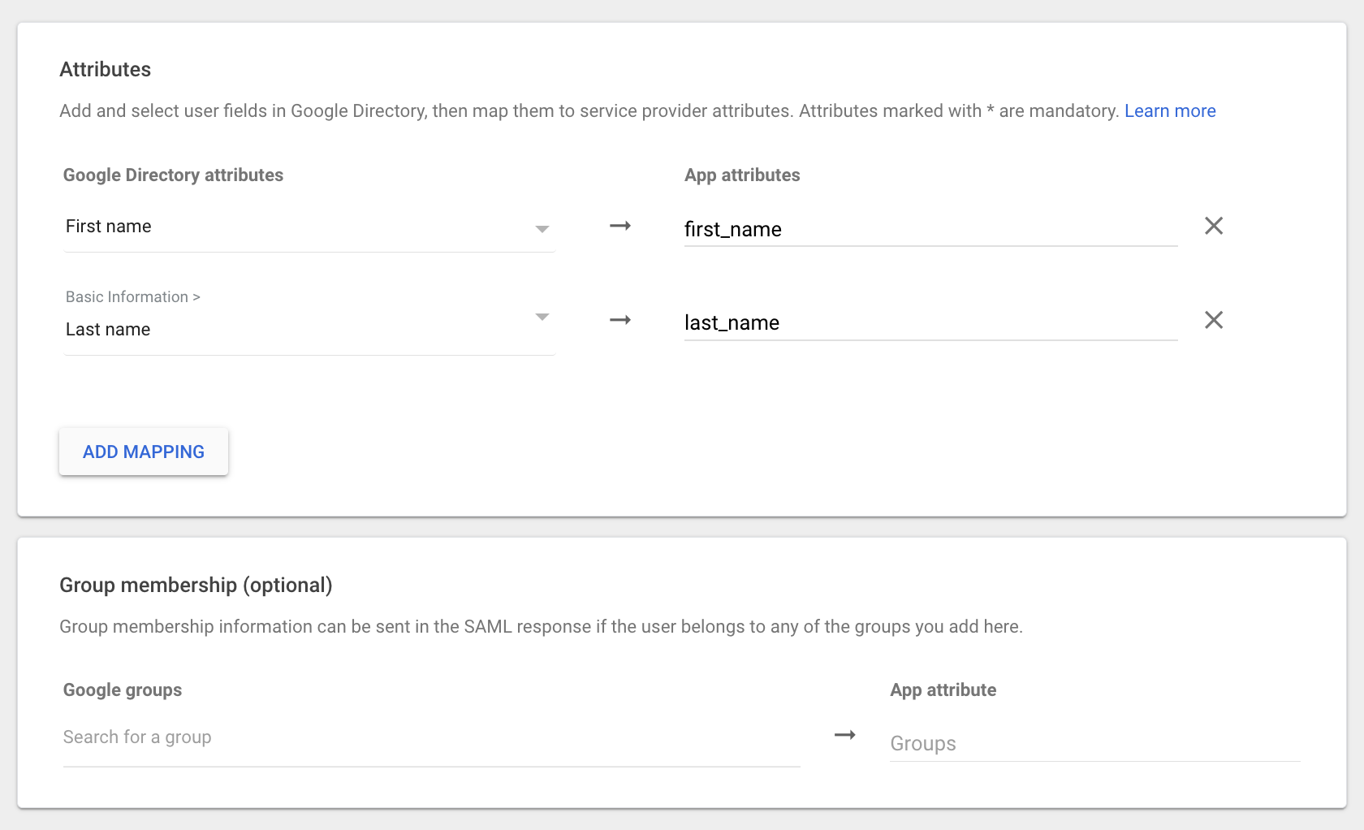Focus the last_name app attribute field

[930, 323]
